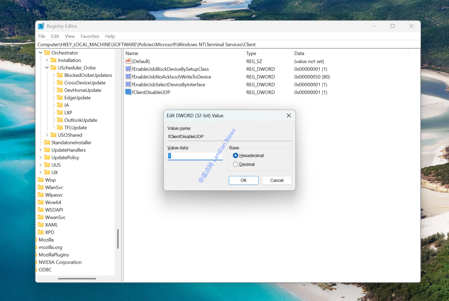Click the fEnableUsbNoAckIsochWriteToDevice value icon
449x301 pixels.
click(x=128, y=77)
